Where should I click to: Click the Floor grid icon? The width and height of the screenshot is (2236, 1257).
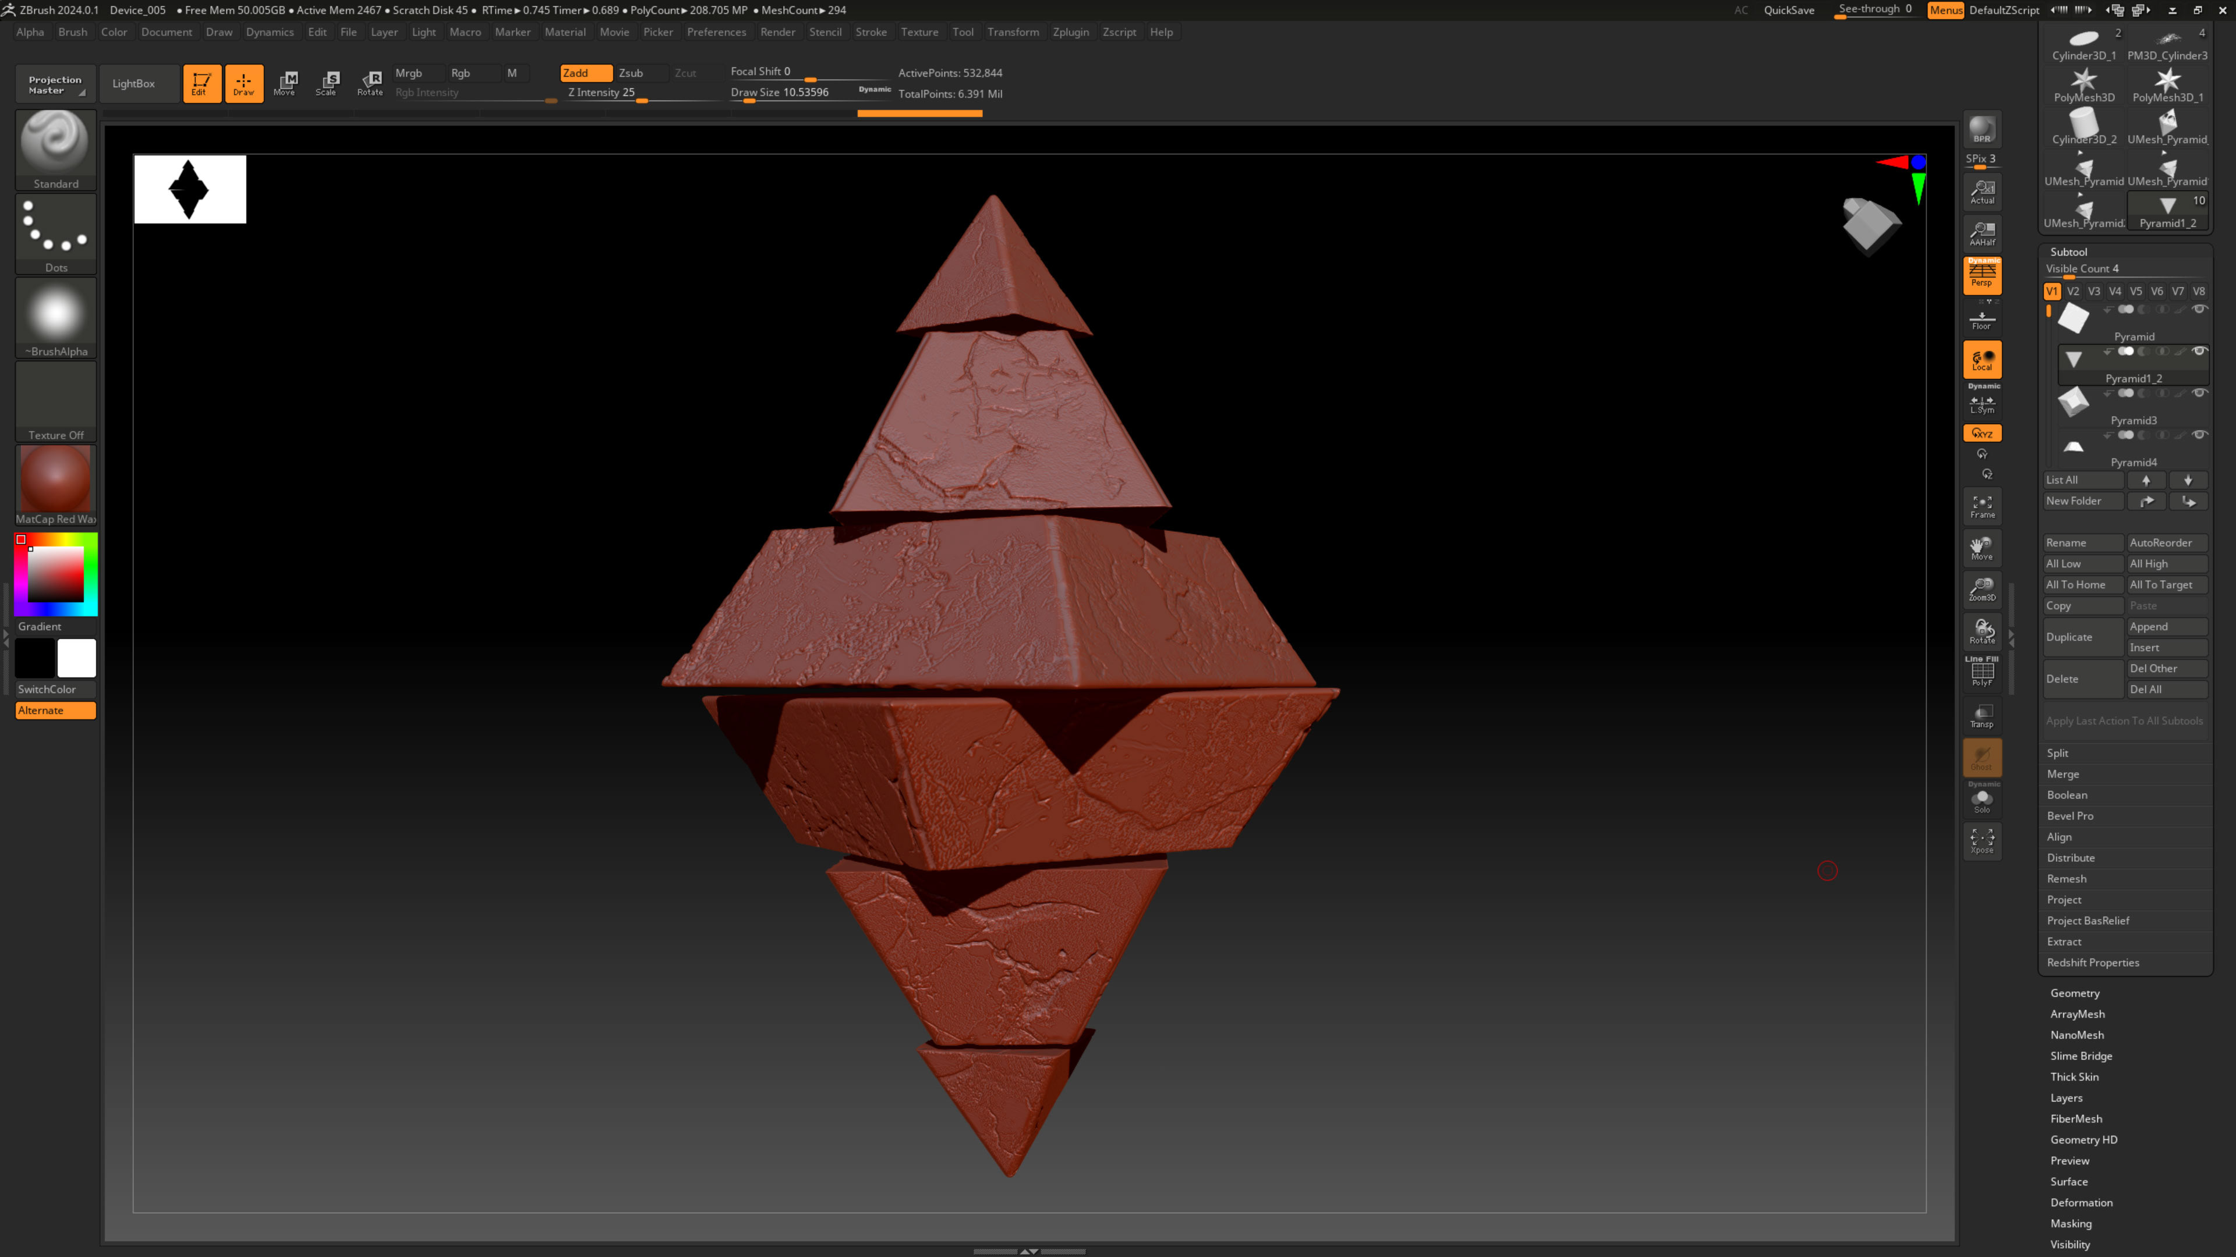click(x=1982, y=320)
